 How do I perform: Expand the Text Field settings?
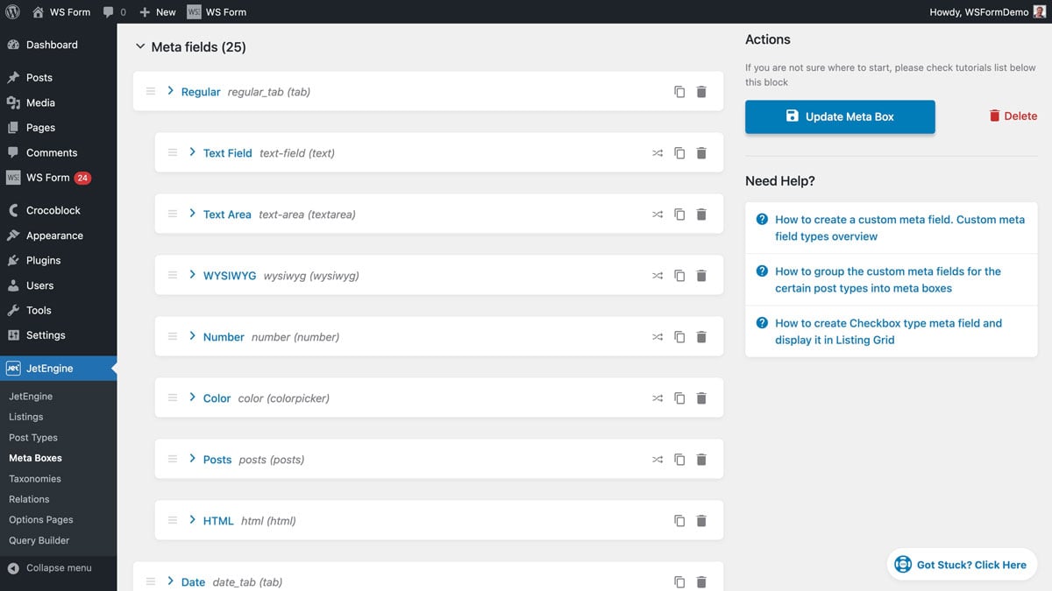point(192,152)
